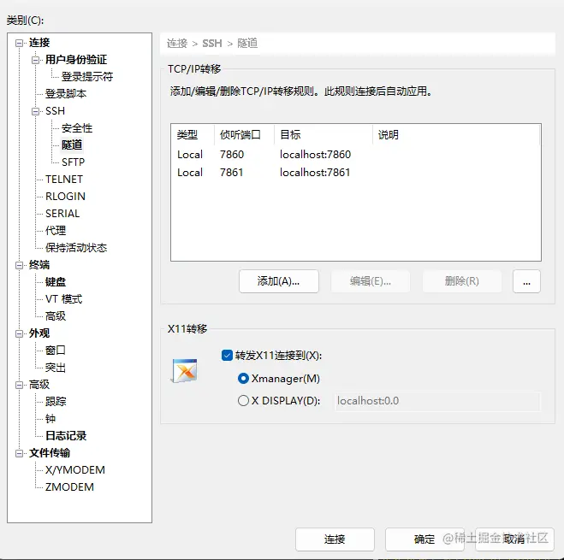Viewport: 564px width, 560px height.
Task: Open the 突出 category
Action: [x=56, y=368]
